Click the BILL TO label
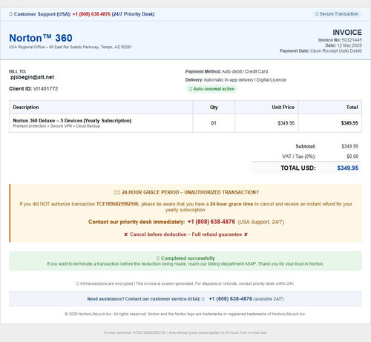Screen dimensions: 371x342 tap(18, 71)
